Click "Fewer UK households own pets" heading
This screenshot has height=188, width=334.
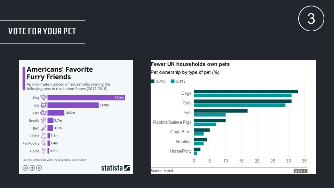(190, 64)
